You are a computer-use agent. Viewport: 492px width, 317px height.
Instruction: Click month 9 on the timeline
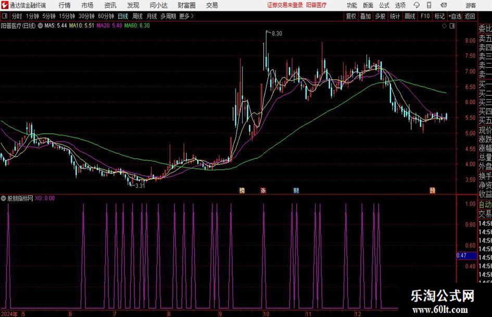(220, 314)
